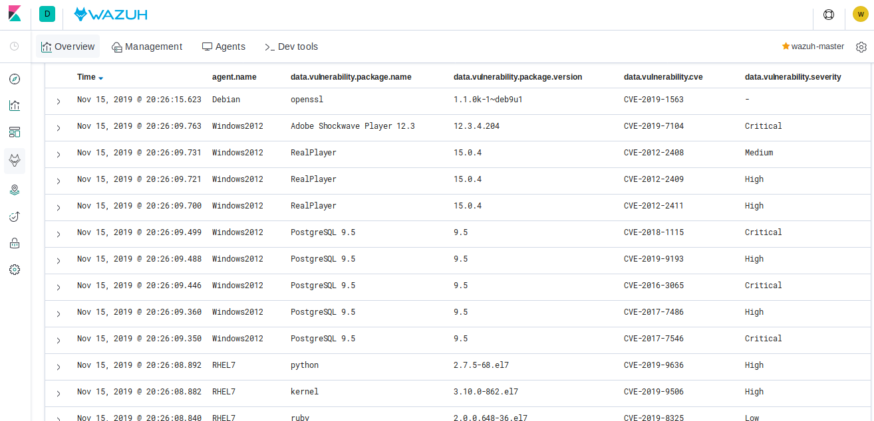Expand the CVE-2017-7486 PostgreSQL row
The width and height of the screenshot is (874, 421).
pyautogui.click(x=59, y=313)
